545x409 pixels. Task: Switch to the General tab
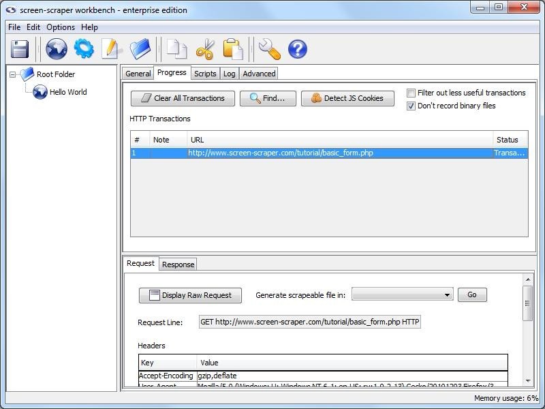point(138,74)
